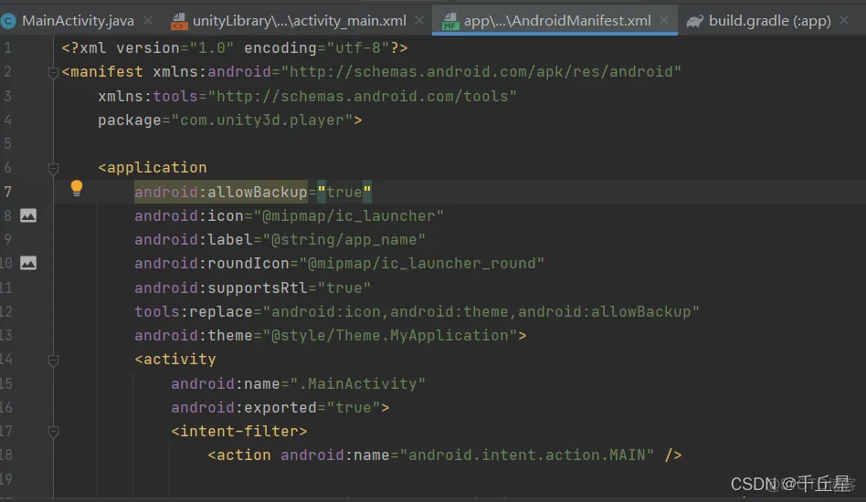Click the android:exported attribute
Image resolution: width=866 pixels, height=502 pixels.
pyautogui.click(x=244, y=407)
